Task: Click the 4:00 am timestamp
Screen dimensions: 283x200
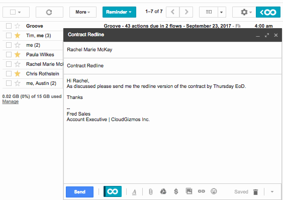Action: pos(263,26)
